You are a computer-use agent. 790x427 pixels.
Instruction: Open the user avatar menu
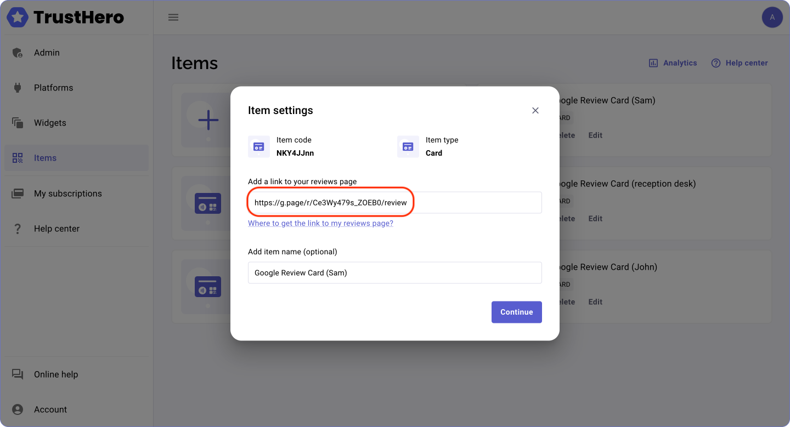tap(772, 18)
